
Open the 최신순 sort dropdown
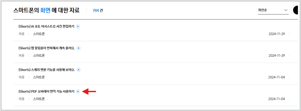[273, 10]
